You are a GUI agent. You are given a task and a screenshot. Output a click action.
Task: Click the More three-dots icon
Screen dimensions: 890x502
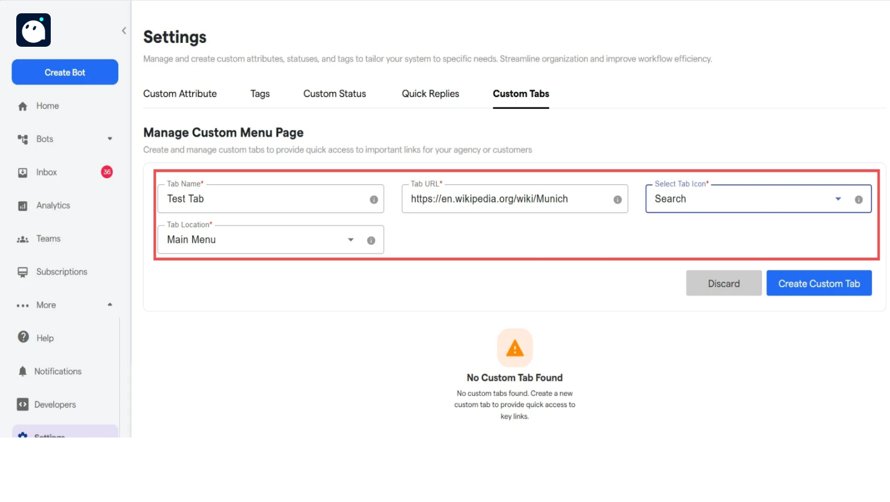point(23,306)
